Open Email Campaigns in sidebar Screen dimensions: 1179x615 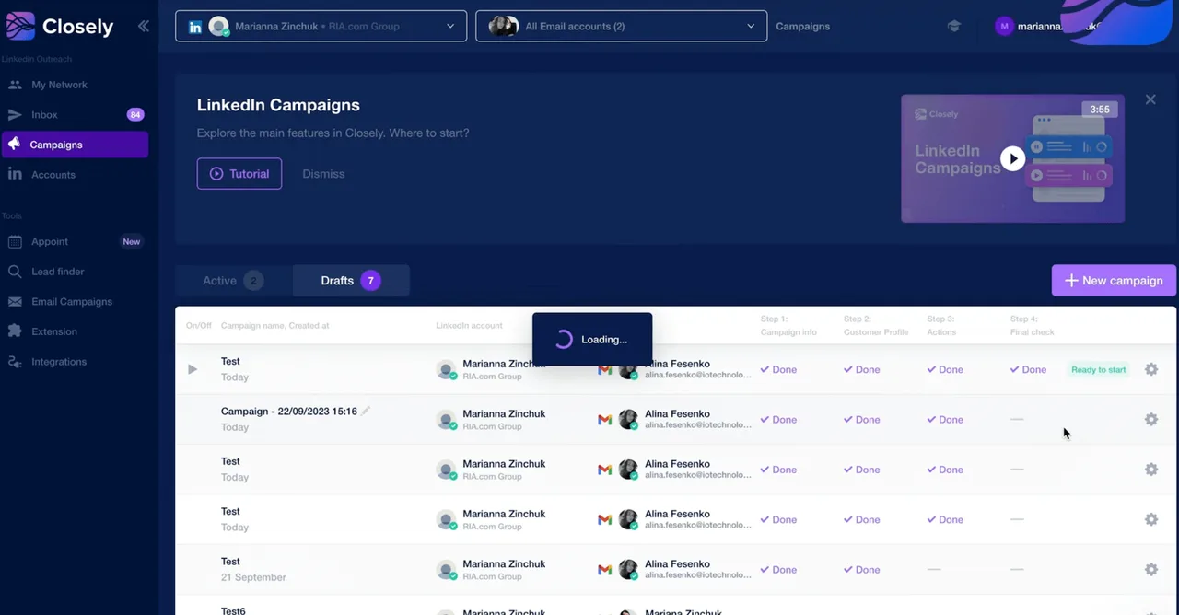tap(72, 302)
